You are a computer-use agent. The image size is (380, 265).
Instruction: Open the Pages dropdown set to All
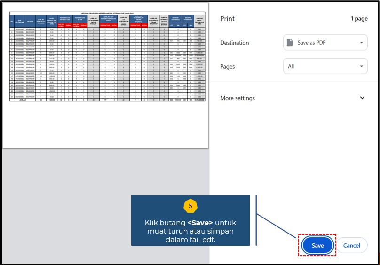(325, 66)
